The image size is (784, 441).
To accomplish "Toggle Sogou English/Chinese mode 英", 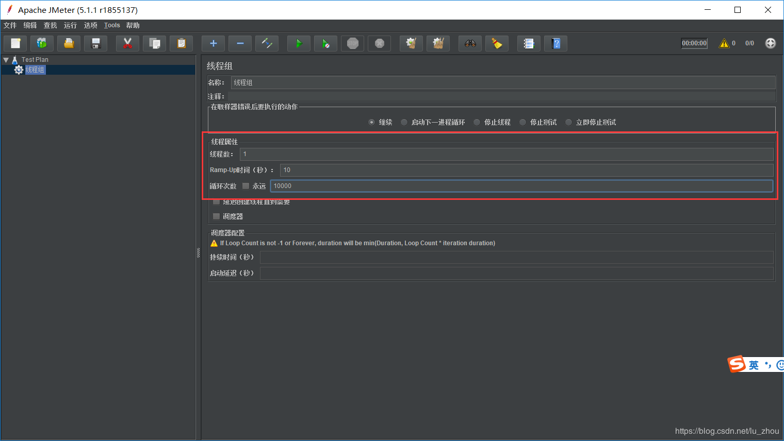I will tap(754, 365).
